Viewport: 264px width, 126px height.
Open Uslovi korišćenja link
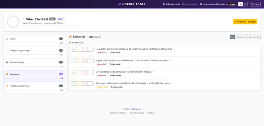[137, 113]
